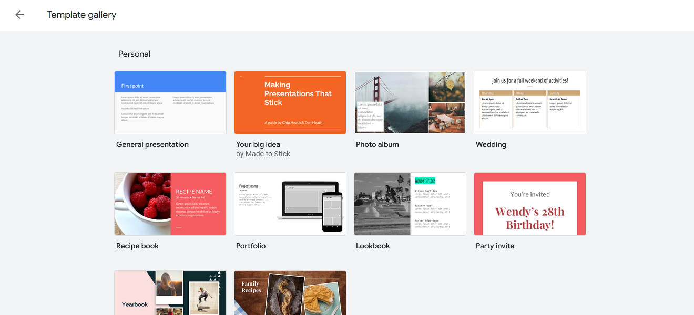Click the Party invite label text
The height and width of the screenshot is (315, 694).
point(495,245)
